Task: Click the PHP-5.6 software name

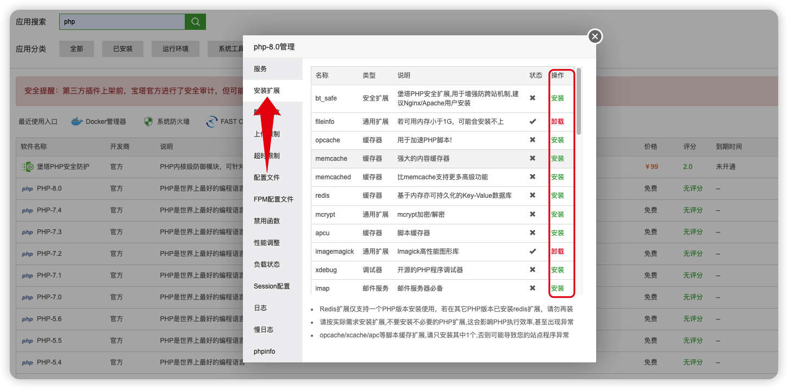Action: tap(49, 319)
